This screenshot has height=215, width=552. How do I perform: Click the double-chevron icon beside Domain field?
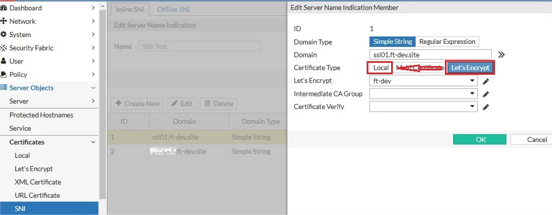click(501, 55)
